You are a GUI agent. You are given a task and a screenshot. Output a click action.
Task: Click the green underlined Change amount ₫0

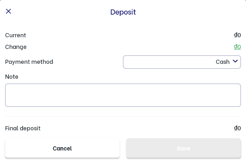237,47
